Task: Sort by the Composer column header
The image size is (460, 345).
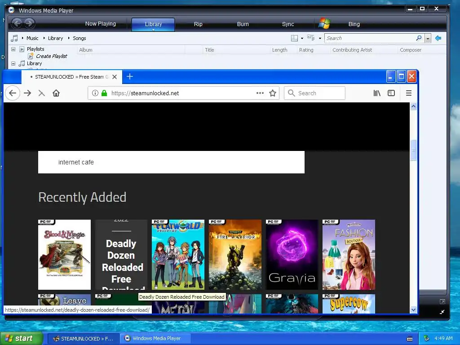Action: [411, 50]
